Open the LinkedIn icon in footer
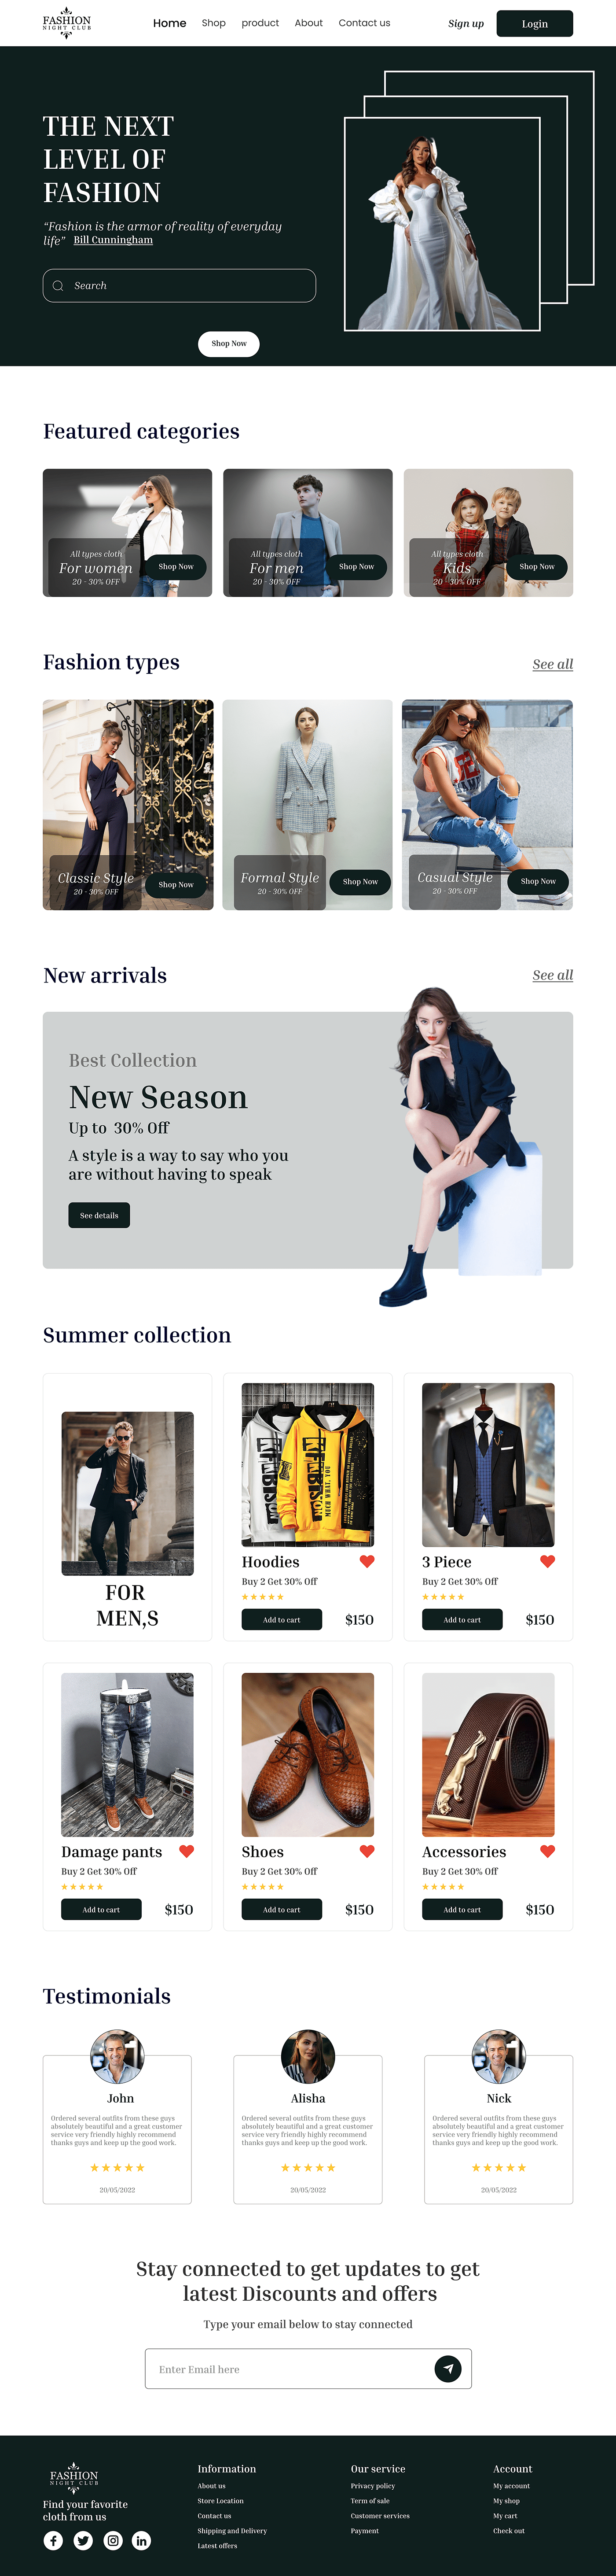Viewport: 616px width, 2576px height. (x=142, y=2540)
